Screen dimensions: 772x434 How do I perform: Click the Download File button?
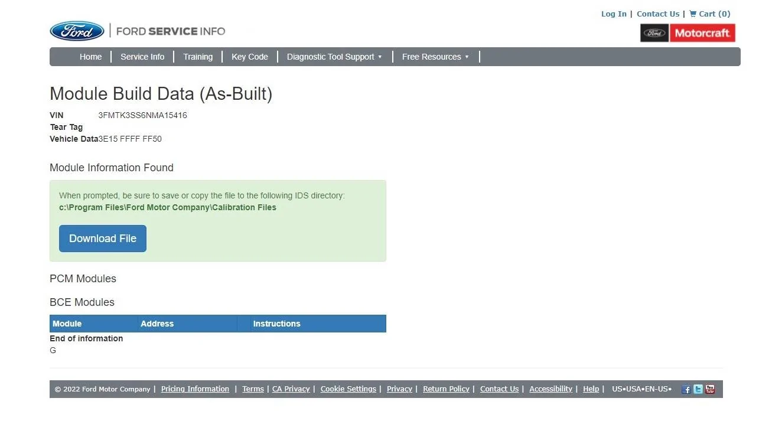[x=103, y=239]
